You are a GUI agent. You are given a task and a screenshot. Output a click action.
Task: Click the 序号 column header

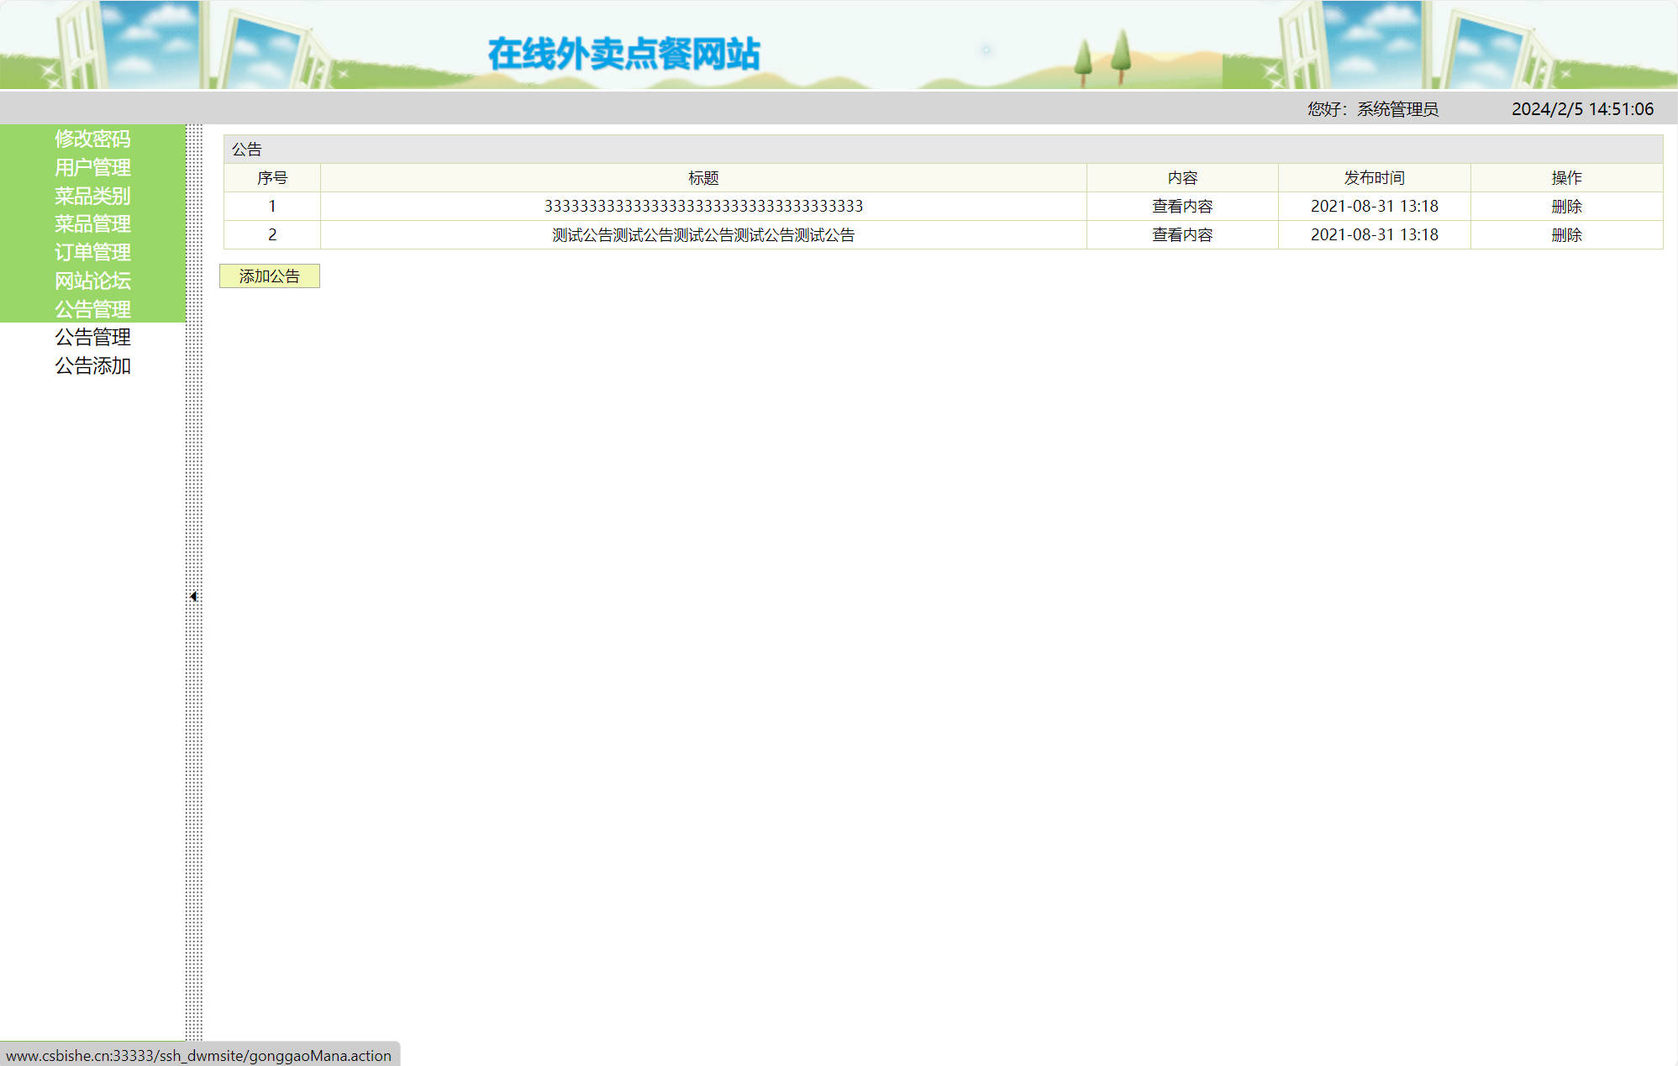pyautogui.click(x=271, y=177)
